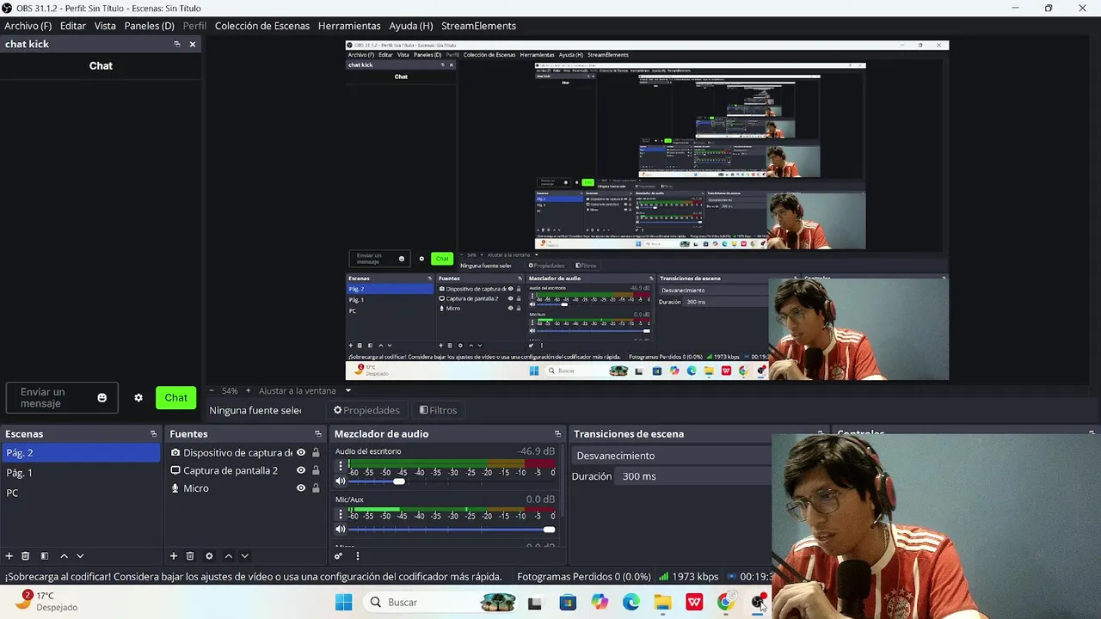The height and width of the screenshot is (619, 1101).
Task: Delete selected source with Fuentes trash icon
Action: (x=190, y=556)
